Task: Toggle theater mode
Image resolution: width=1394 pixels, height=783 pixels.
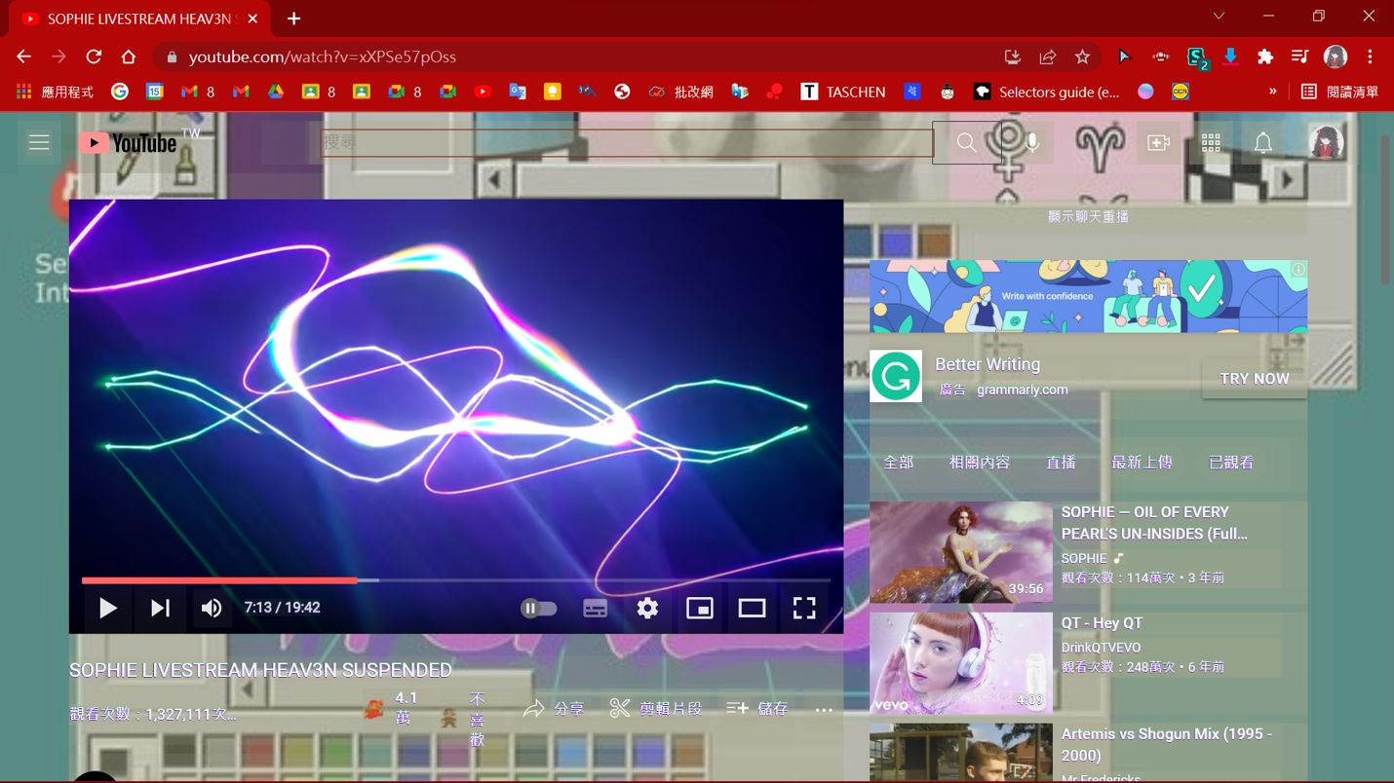Action: (x=752, y=609)
